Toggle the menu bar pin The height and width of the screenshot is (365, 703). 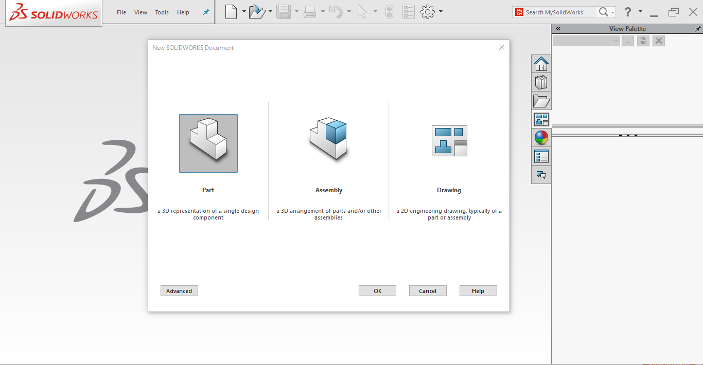[205, 12]
